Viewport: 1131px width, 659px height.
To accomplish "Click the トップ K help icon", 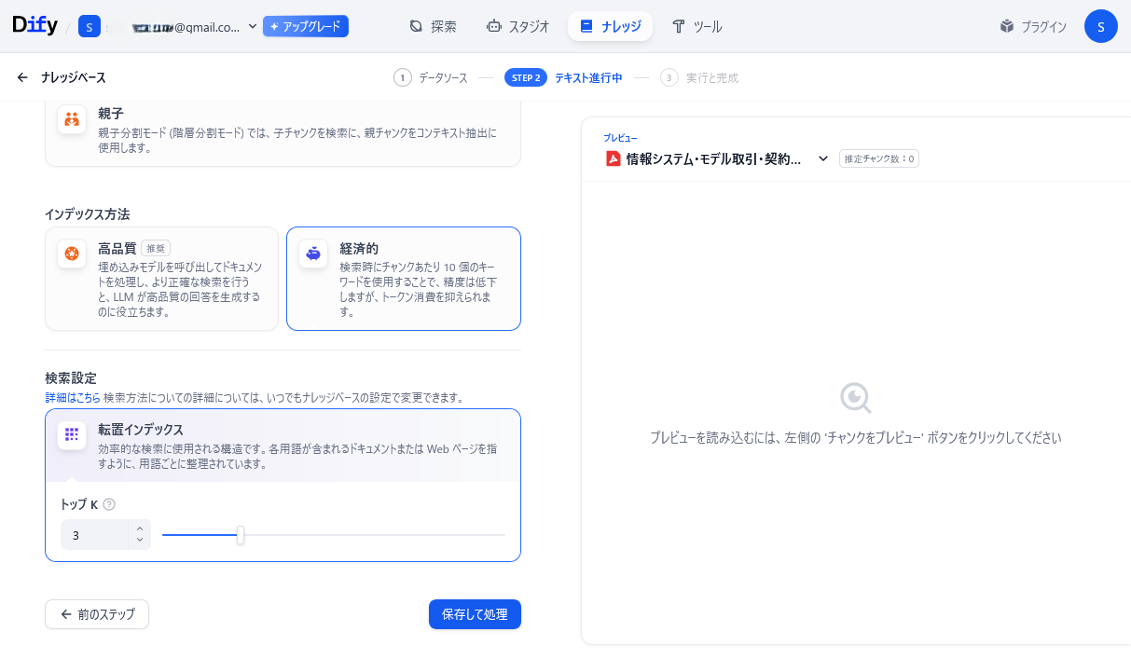I will [109, 504].
